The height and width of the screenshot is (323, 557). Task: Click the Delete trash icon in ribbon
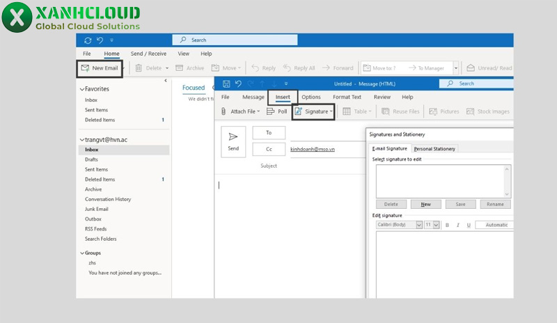pyautogui.click(x=139, y=68)
